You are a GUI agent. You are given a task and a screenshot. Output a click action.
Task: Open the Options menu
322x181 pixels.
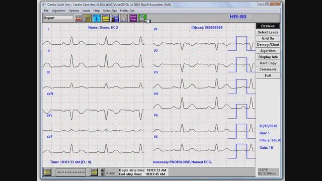(x=74, y=11)
